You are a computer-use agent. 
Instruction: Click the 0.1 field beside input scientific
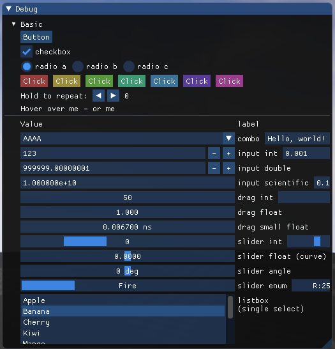tap(322, 183)
